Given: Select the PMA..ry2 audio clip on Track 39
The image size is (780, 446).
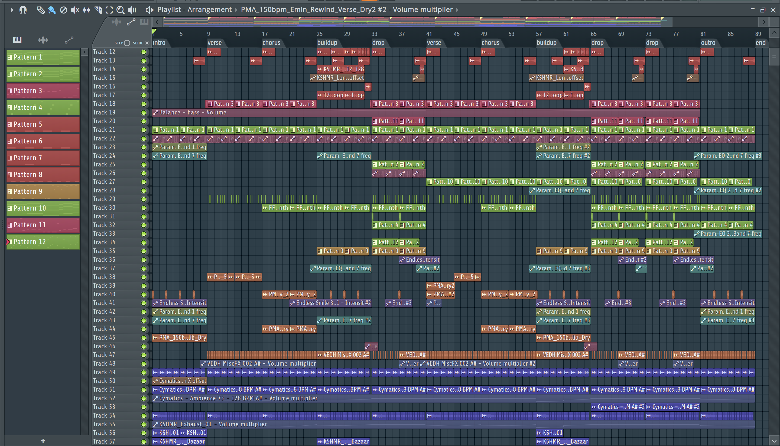Looking at the screenshot, I should pos(440,286).
